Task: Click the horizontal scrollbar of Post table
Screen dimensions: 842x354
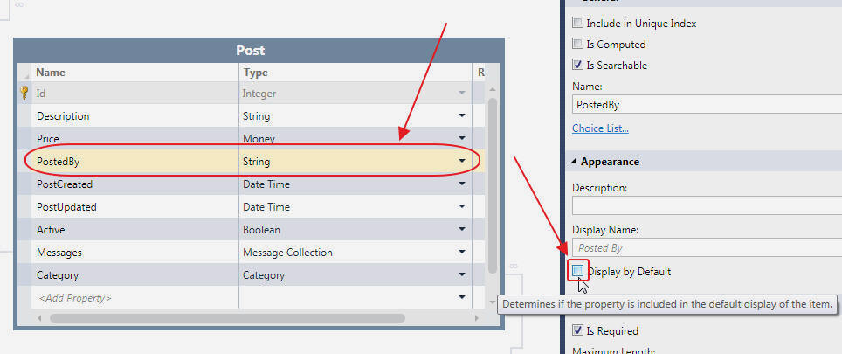Action: pos(228,318)
